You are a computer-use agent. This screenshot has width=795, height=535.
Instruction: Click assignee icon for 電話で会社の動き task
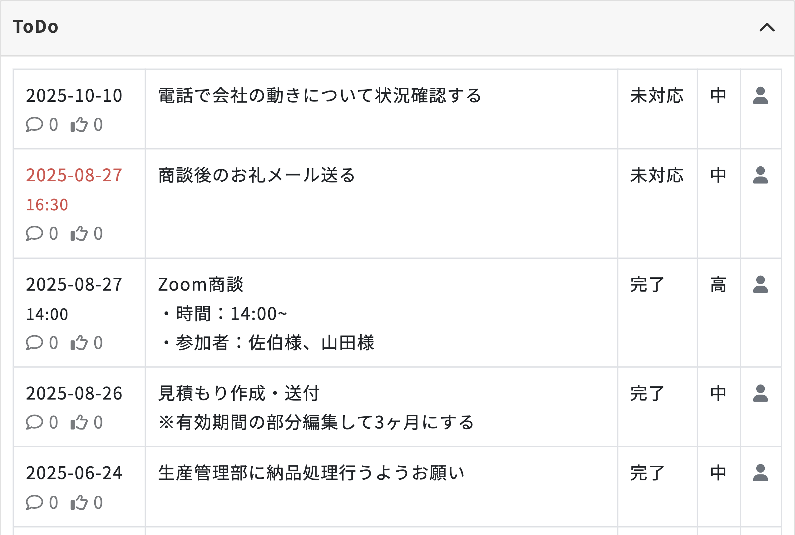[761, 96]
